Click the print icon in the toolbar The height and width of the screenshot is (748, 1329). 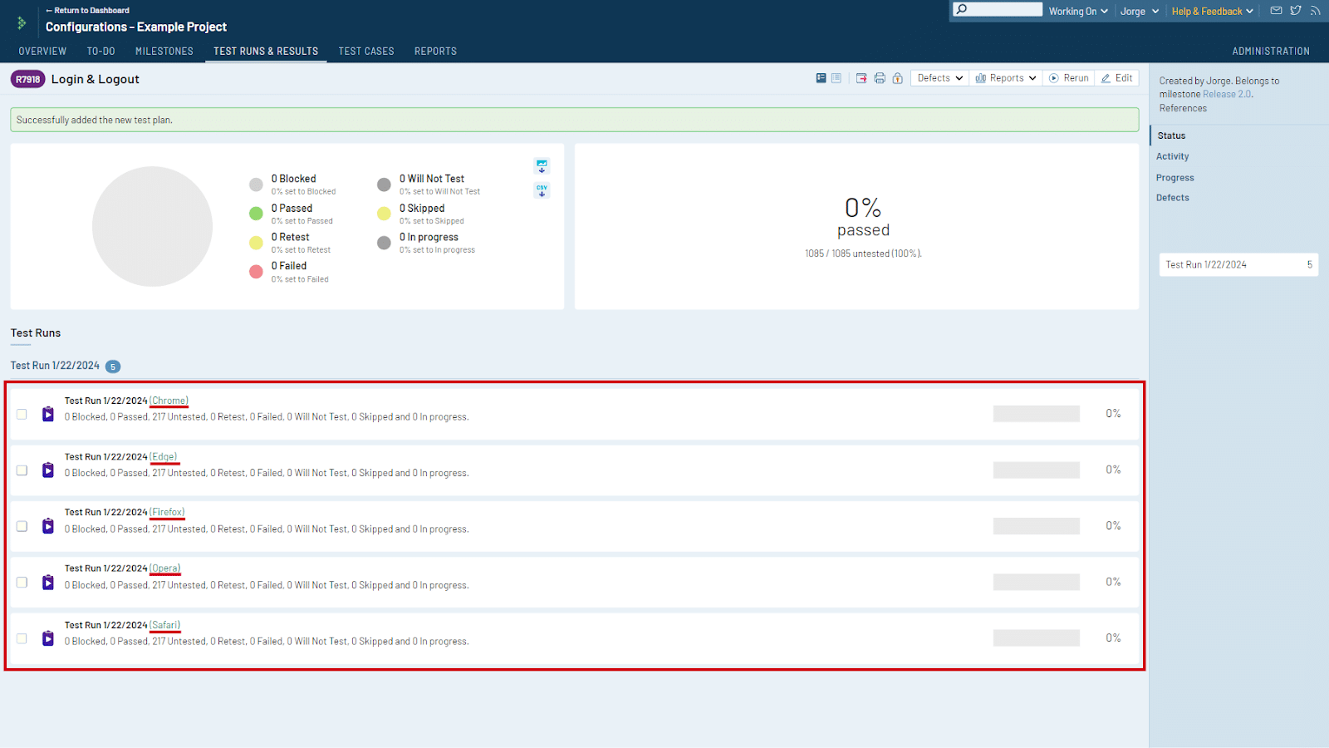pyautogui.click(x=880, y=77)
